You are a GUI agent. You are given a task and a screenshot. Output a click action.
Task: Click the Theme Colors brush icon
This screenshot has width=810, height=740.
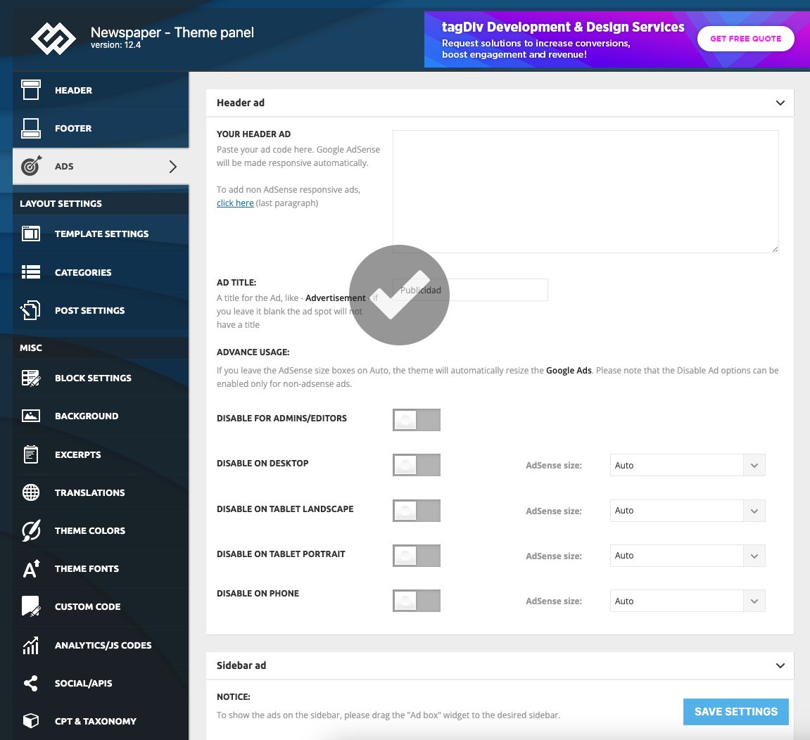(31, 530)
